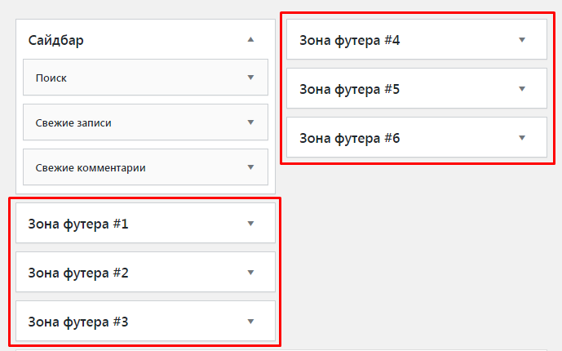This screenshot has width=562, height=351.
Task: Open the Зона футера #5 dropdown arrow
Action: click(x=522, y=88)
